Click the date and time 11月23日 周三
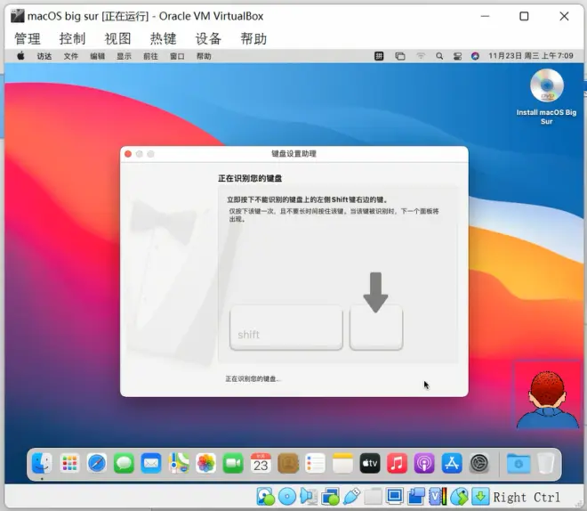The width and height of the screenshot is (587, 511). click(531, 56)
